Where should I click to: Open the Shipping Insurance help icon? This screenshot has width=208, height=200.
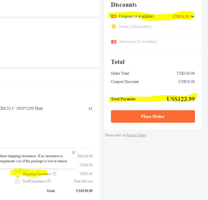(x=54, y=174)
